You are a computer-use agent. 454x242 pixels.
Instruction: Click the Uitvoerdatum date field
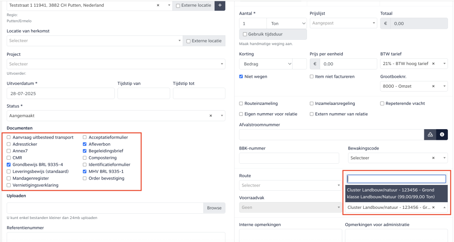click(60, 93)
